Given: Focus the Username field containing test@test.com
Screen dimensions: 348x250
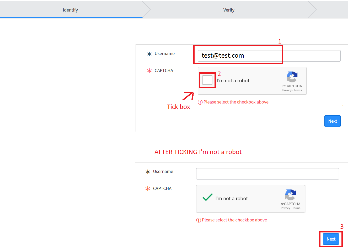Looking at the screenshot, I should [269, 56].
